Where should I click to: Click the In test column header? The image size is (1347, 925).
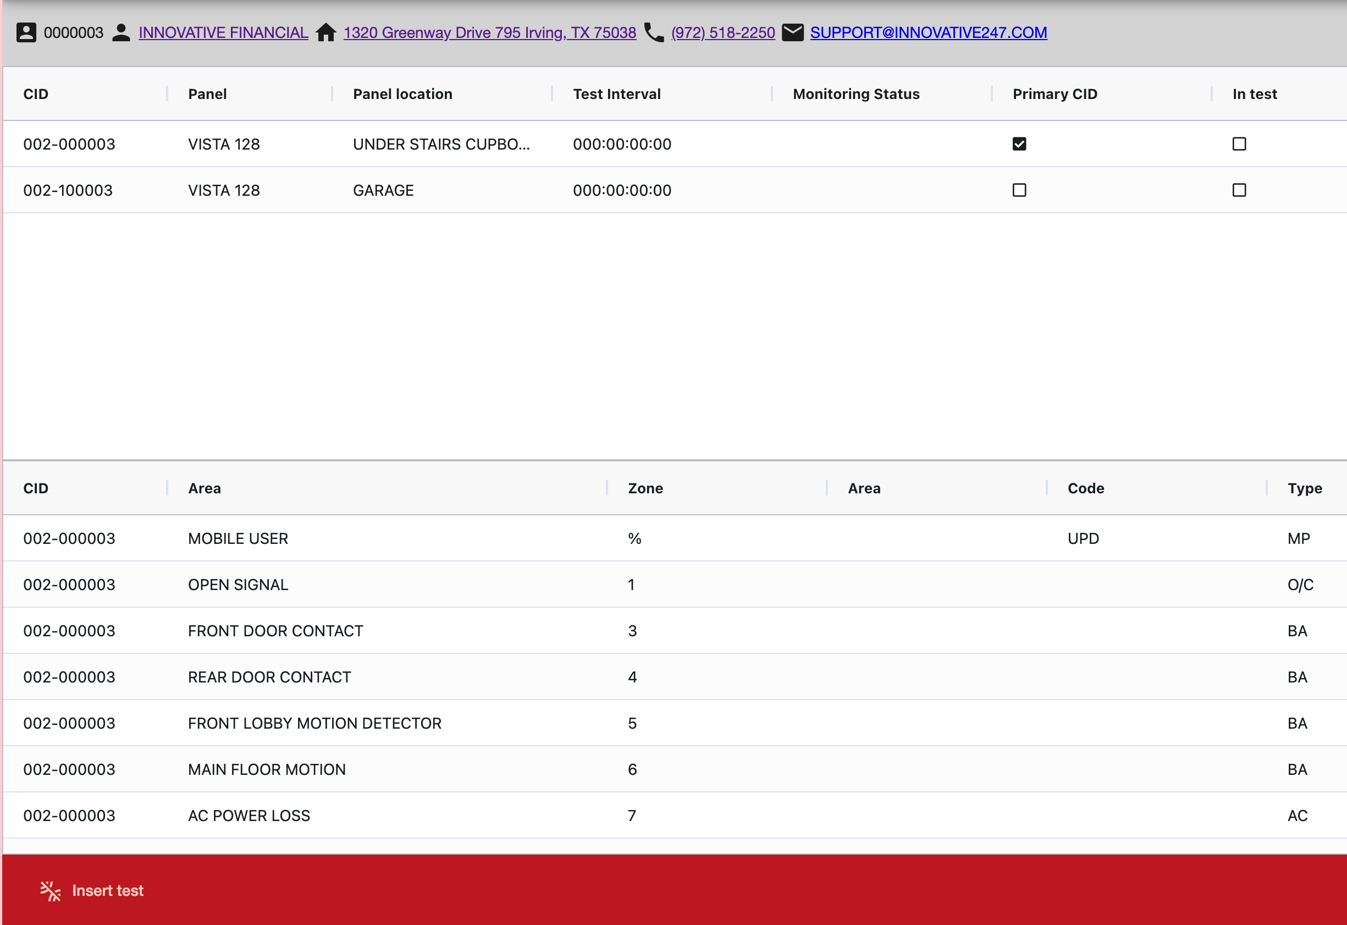coord(1254,94)
